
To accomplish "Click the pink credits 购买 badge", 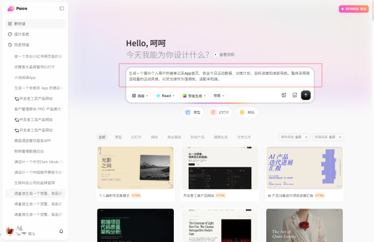I will pos(354,9).
